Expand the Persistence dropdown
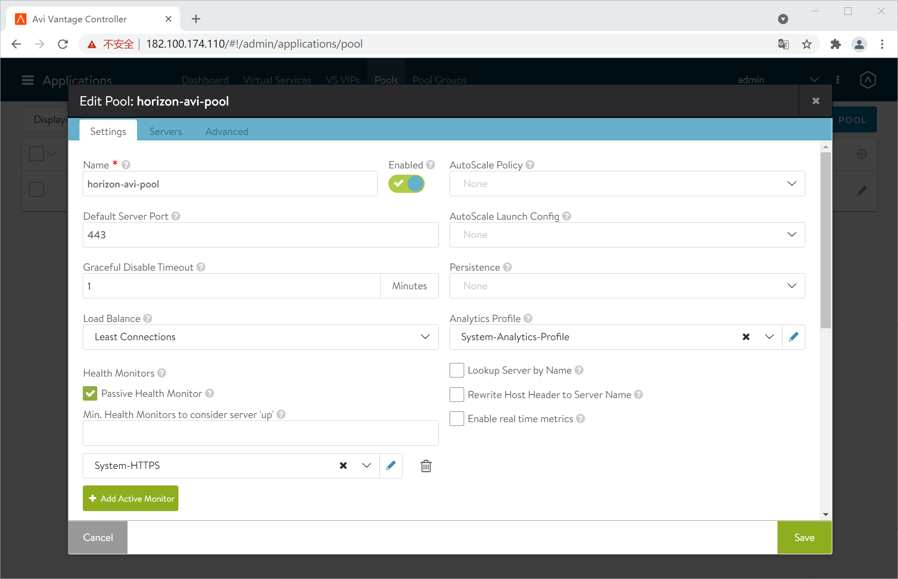This screenshot has height=579, width=898. [x=627, y=286]
